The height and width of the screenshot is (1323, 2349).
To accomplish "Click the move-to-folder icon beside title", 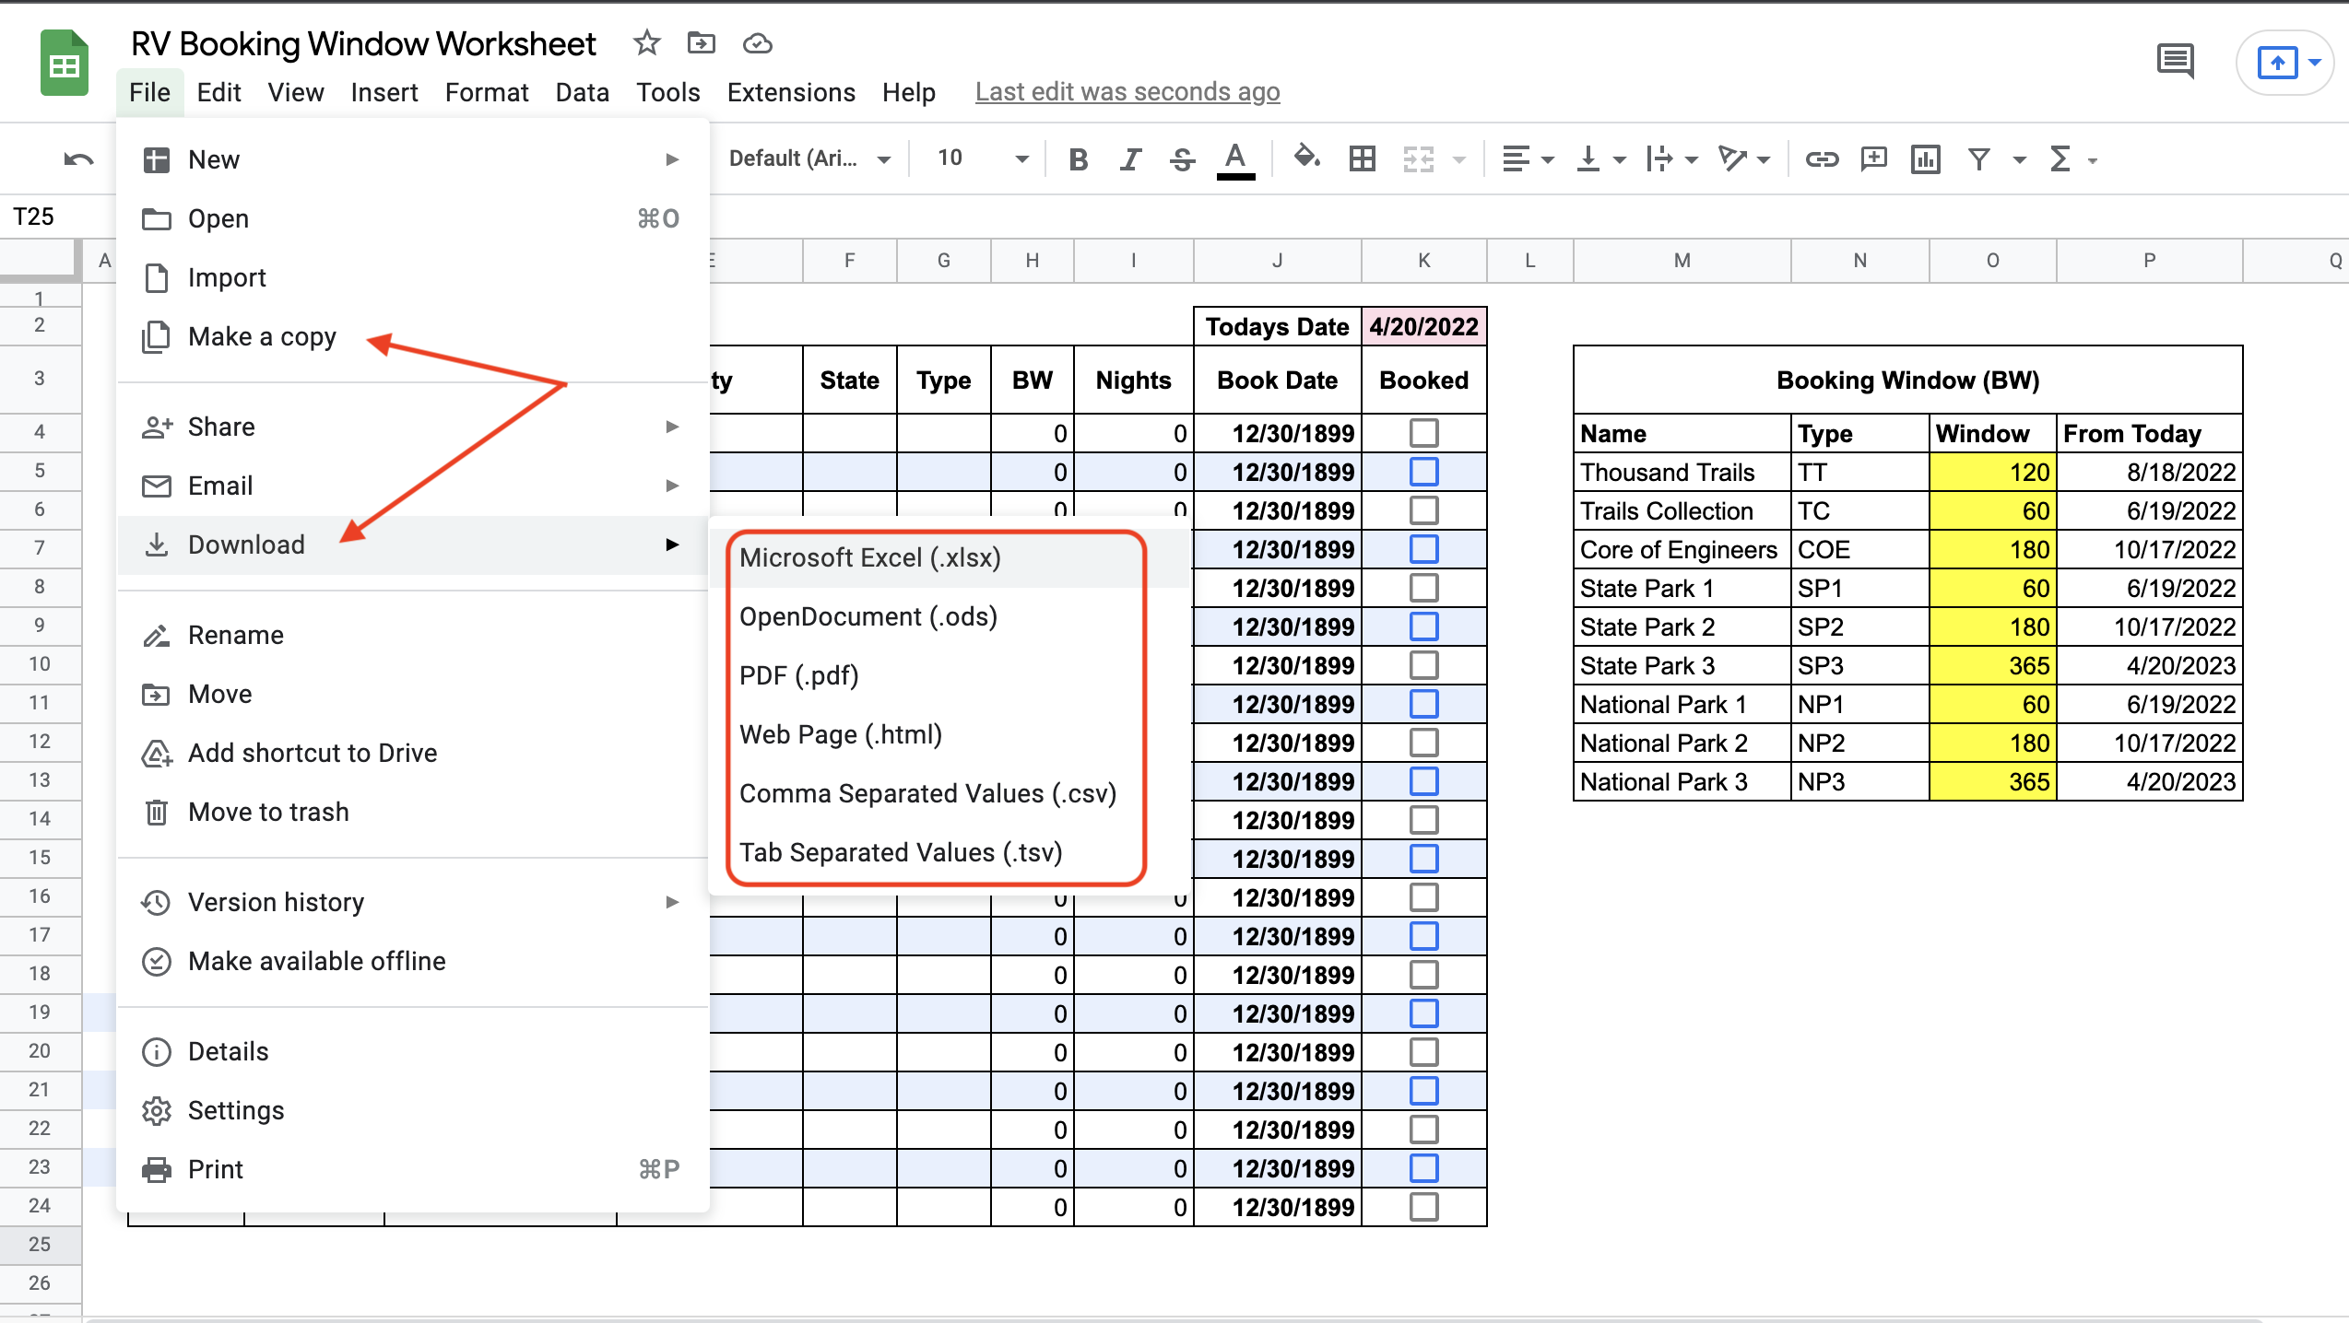I will click(x=701, y=42).
